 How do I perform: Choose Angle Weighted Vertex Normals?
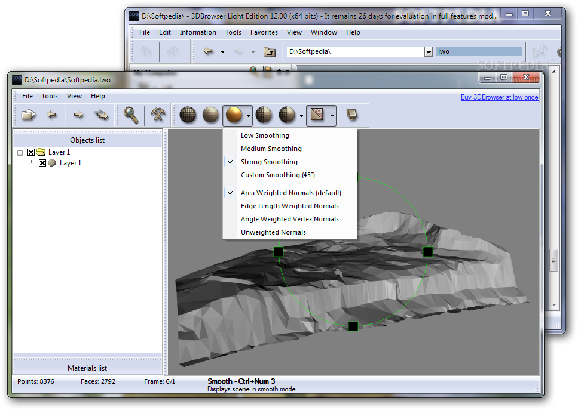290,219
